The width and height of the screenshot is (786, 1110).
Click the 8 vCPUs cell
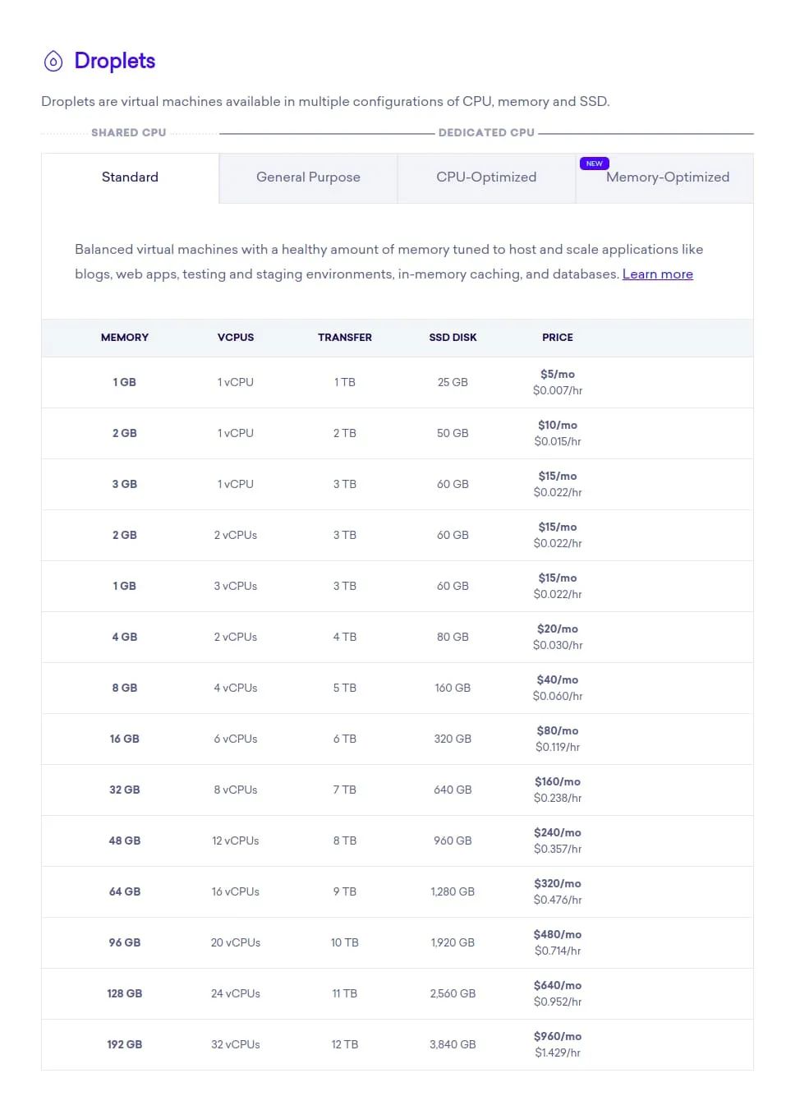[236, 790]
